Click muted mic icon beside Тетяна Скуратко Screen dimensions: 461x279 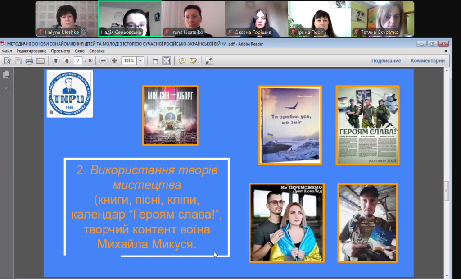[357, 32]
